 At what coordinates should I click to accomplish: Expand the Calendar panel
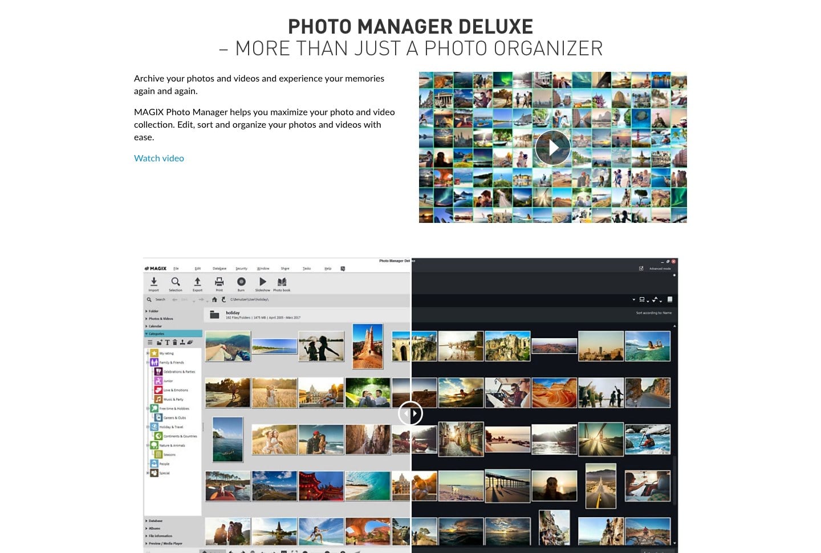[x=154, y=326]
